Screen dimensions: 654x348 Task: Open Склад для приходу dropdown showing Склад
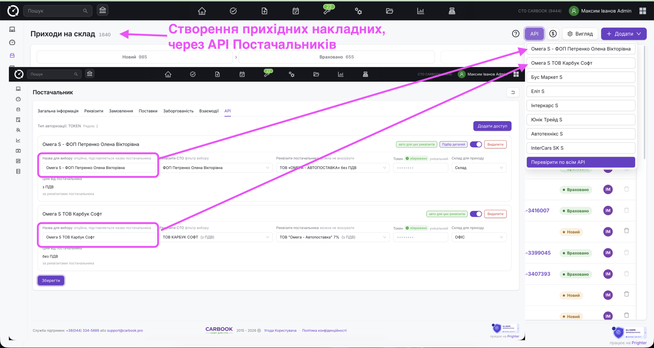(479, 168)
